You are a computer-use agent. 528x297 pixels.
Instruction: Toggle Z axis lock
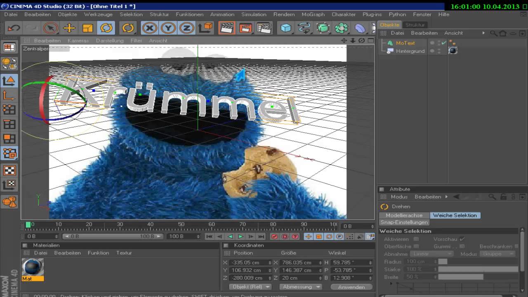click(x=186, y=28)
